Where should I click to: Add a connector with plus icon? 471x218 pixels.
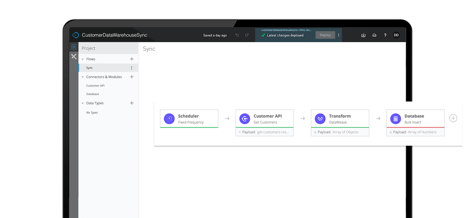click(132, 77)
